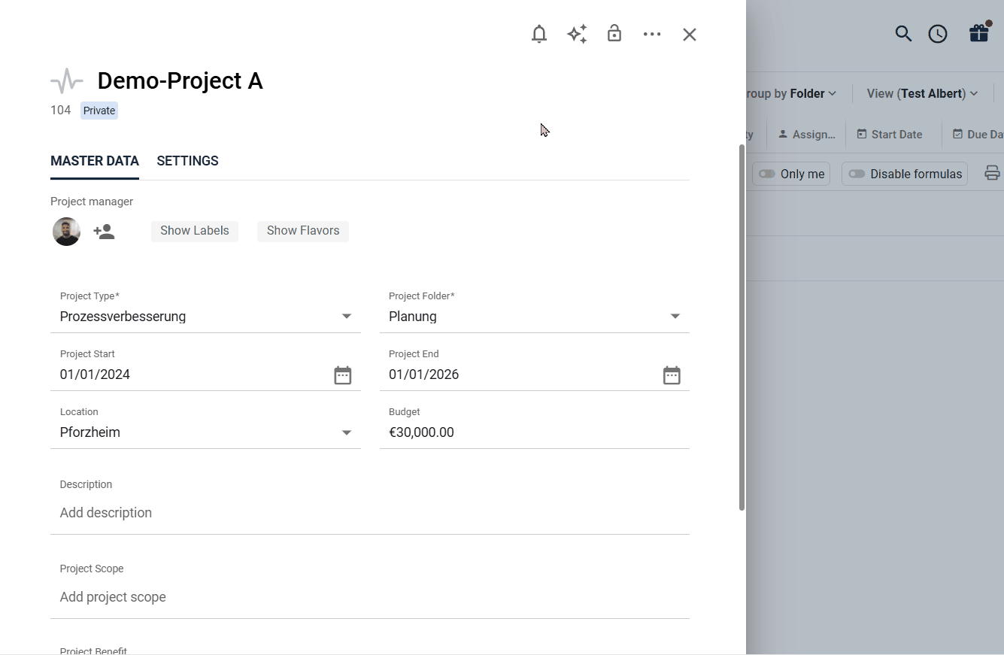Click the gift box icon
Screen dimensions: 1004x655
point(978,34)
